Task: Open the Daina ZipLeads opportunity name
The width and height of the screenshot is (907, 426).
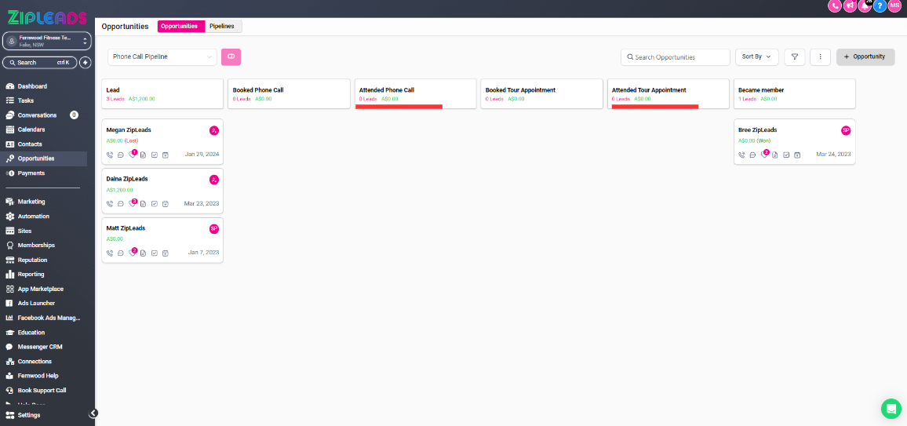Action: (x=127, y=179)
